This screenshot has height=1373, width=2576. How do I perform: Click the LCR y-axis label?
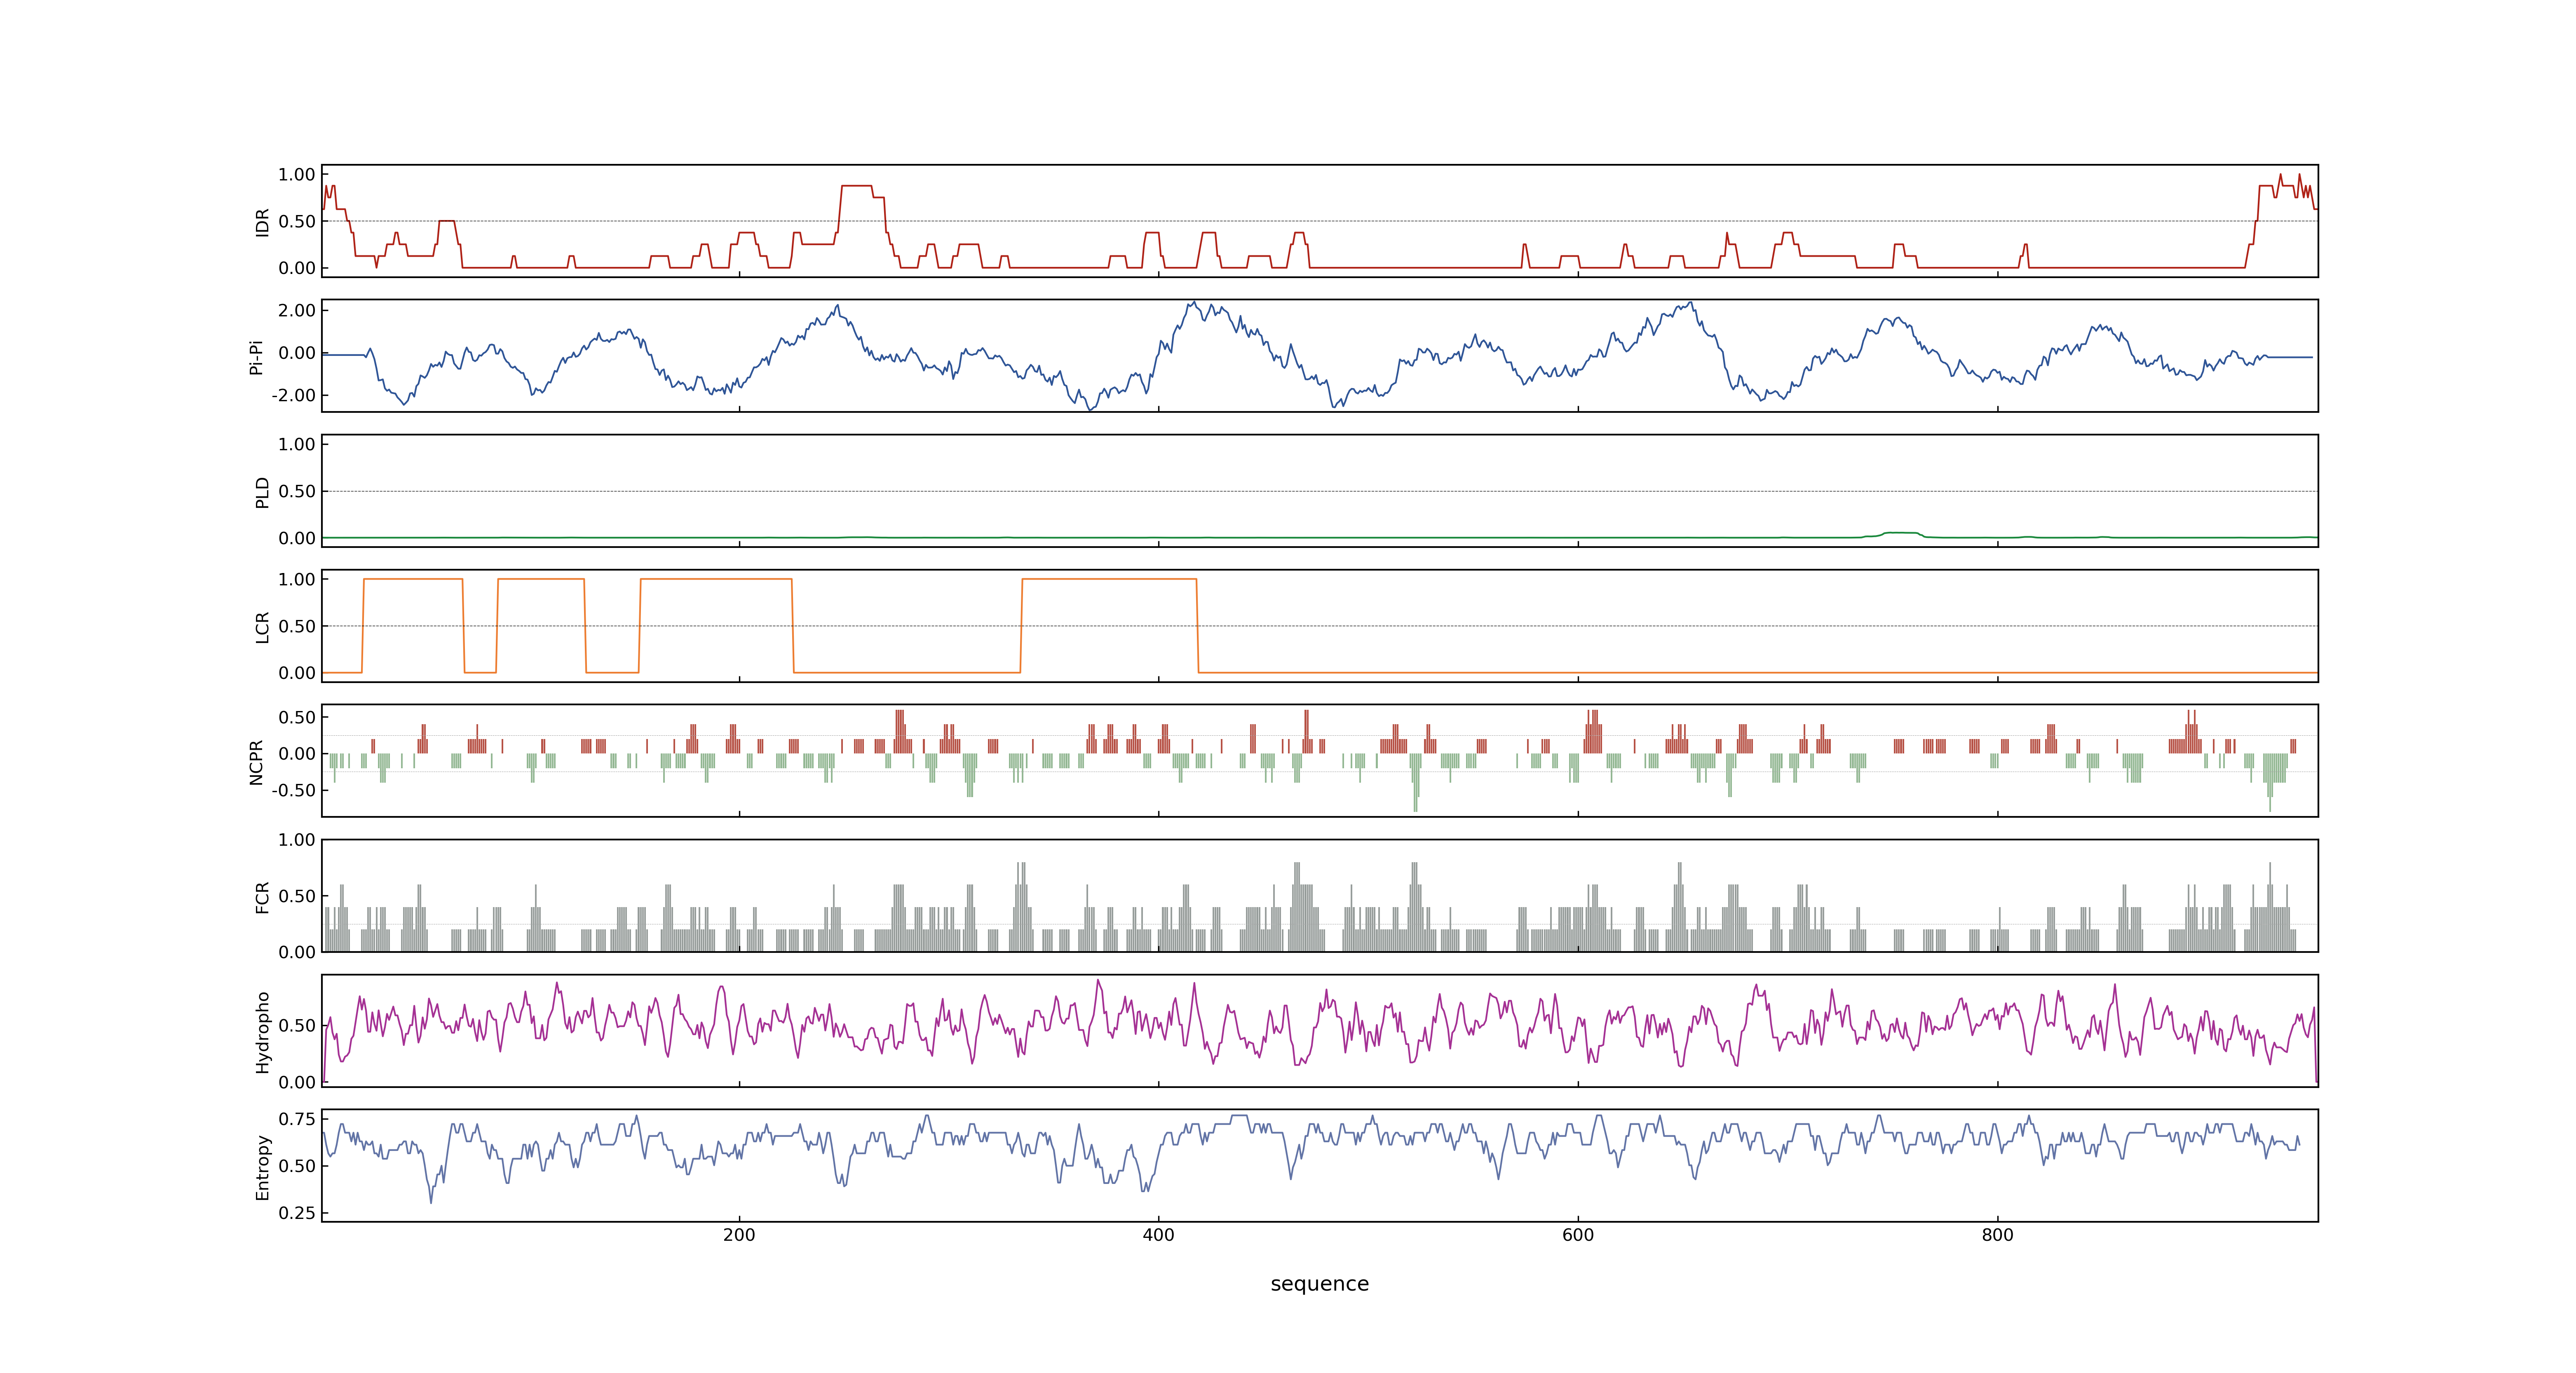[262, 627]
